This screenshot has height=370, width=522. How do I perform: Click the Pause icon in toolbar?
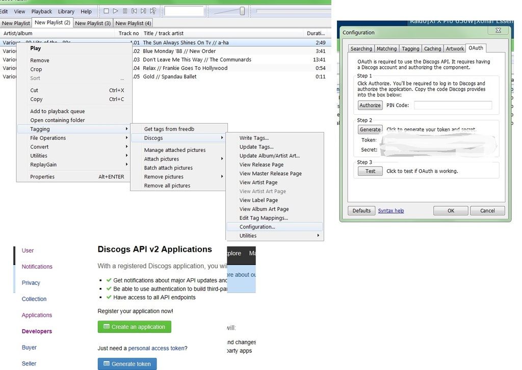pos(125,11)
